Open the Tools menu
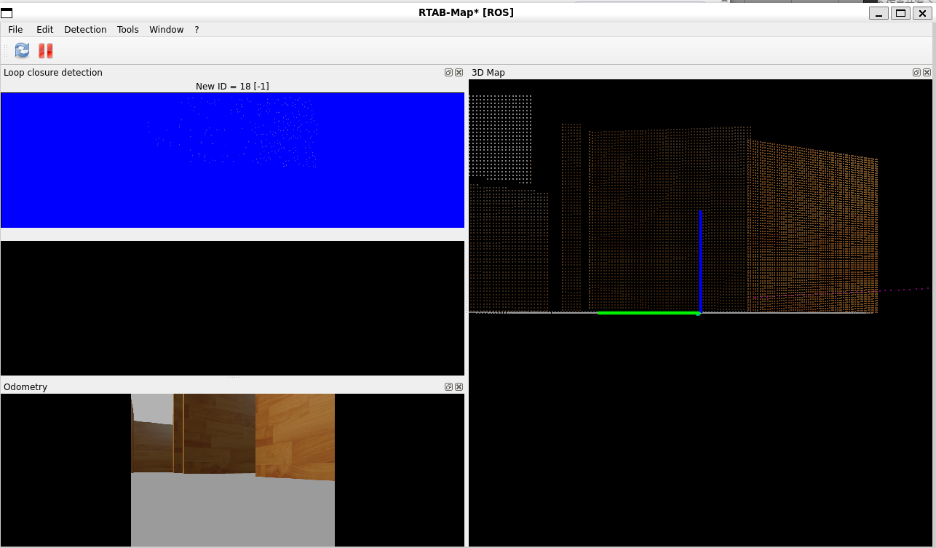936x548 pixels. point(128,29)
